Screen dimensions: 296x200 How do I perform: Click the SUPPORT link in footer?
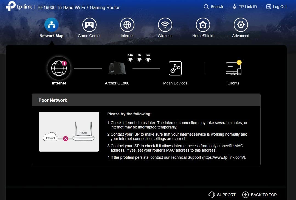(x=226, y=195)
